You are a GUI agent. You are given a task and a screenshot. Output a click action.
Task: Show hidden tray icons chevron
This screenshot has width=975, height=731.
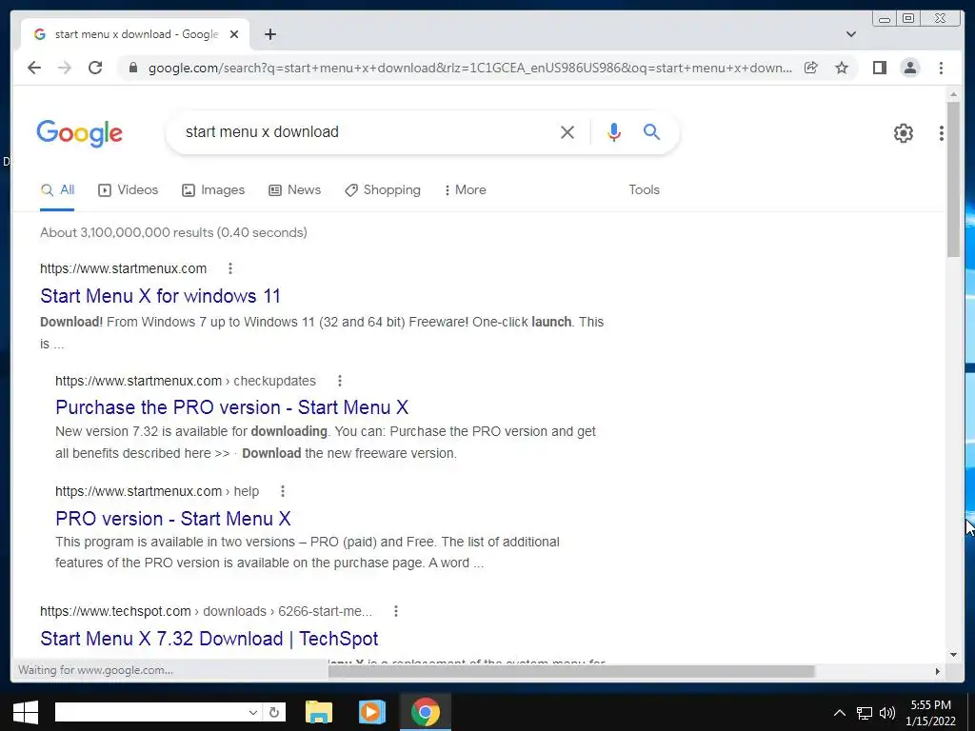840,713
